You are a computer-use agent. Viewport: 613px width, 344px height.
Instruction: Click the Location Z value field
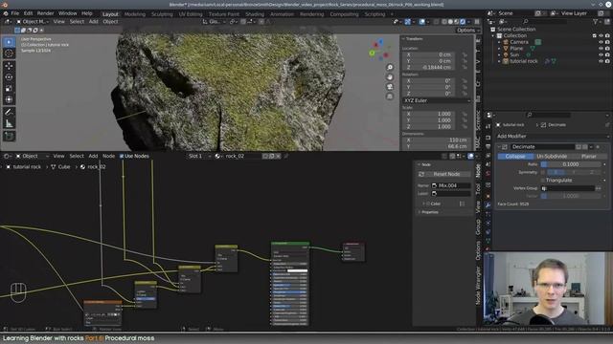429,68
